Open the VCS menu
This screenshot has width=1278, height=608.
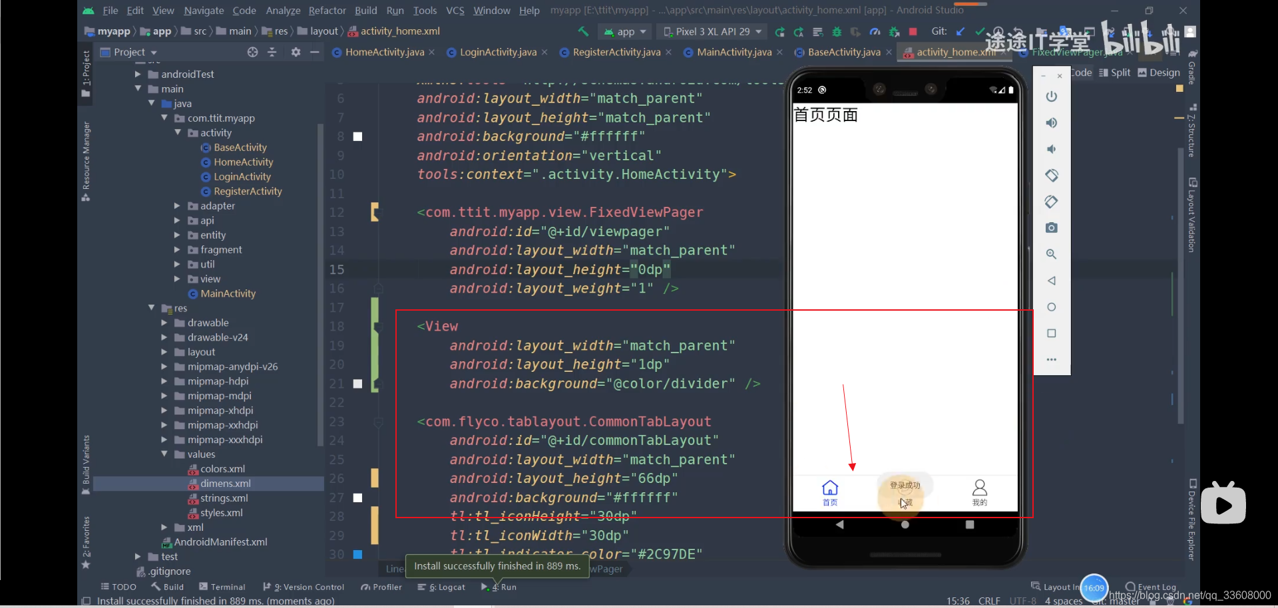coord(455,10)
